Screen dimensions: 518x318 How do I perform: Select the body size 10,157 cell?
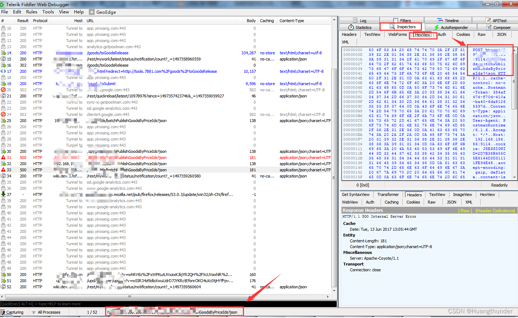point(250,71)
